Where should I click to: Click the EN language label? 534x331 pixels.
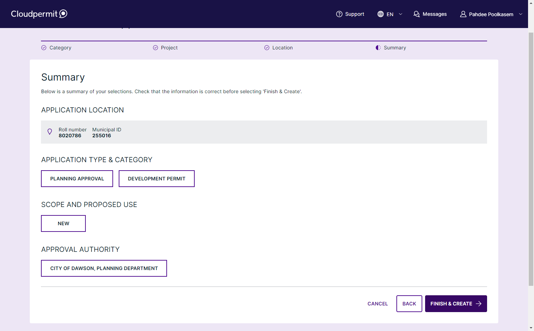pyautogui.click(x=390, y=14)
